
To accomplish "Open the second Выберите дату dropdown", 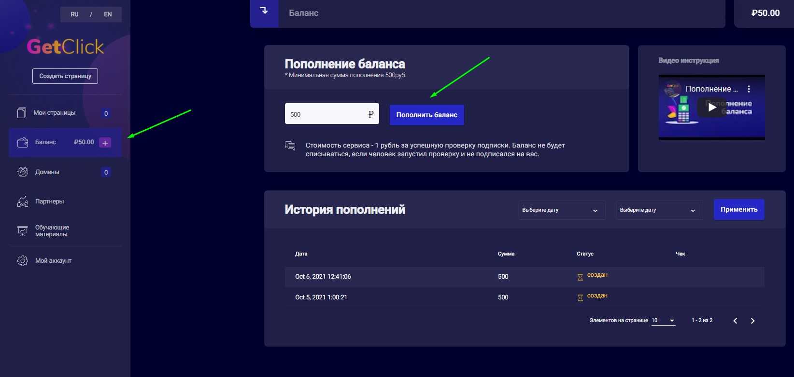I will [x=659, y=210].
